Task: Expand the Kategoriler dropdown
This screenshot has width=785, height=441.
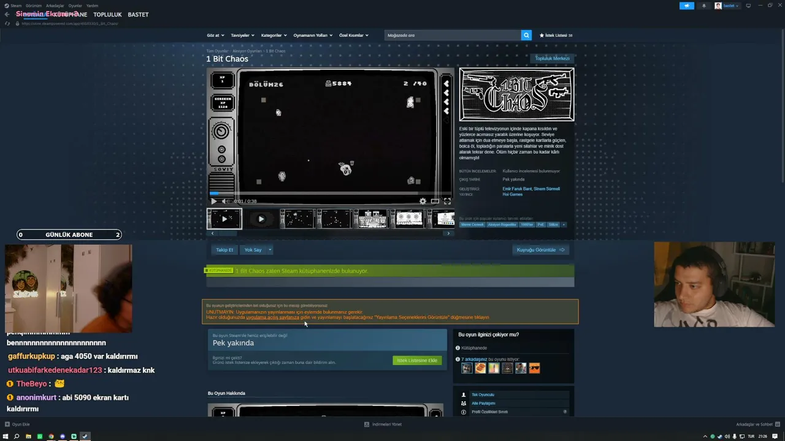Action: [274, 36]
